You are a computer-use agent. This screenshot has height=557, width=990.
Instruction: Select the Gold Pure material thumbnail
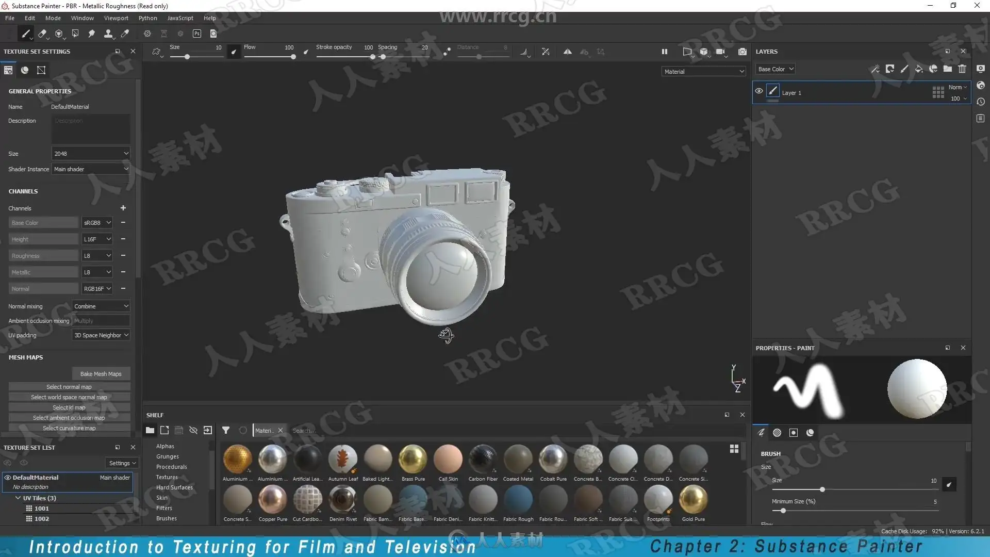[693, 500]
